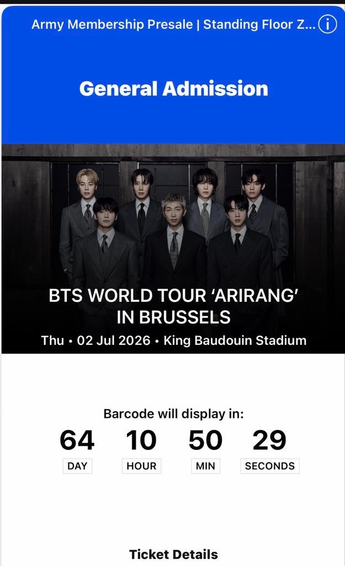This screenshot has height=566, width=345.
Task: Tap Ticket Details to reveal more info
Action: 172,553
